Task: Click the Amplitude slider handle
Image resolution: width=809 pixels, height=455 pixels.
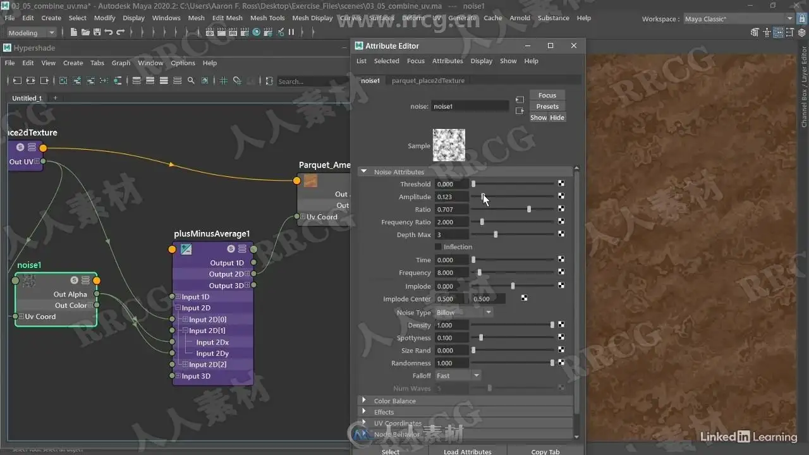Action: tap(483, 197)
